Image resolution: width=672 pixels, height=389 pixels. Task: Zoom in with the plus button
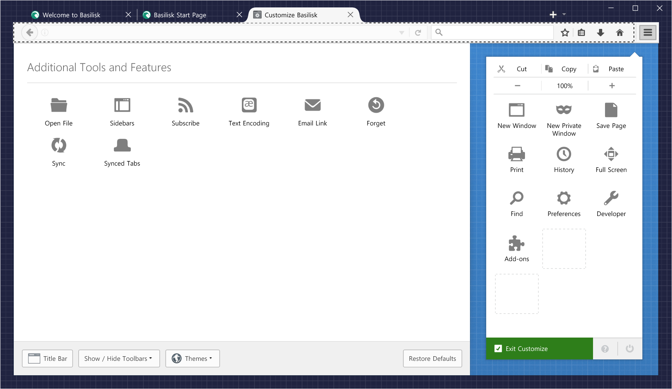click(612, 86)
